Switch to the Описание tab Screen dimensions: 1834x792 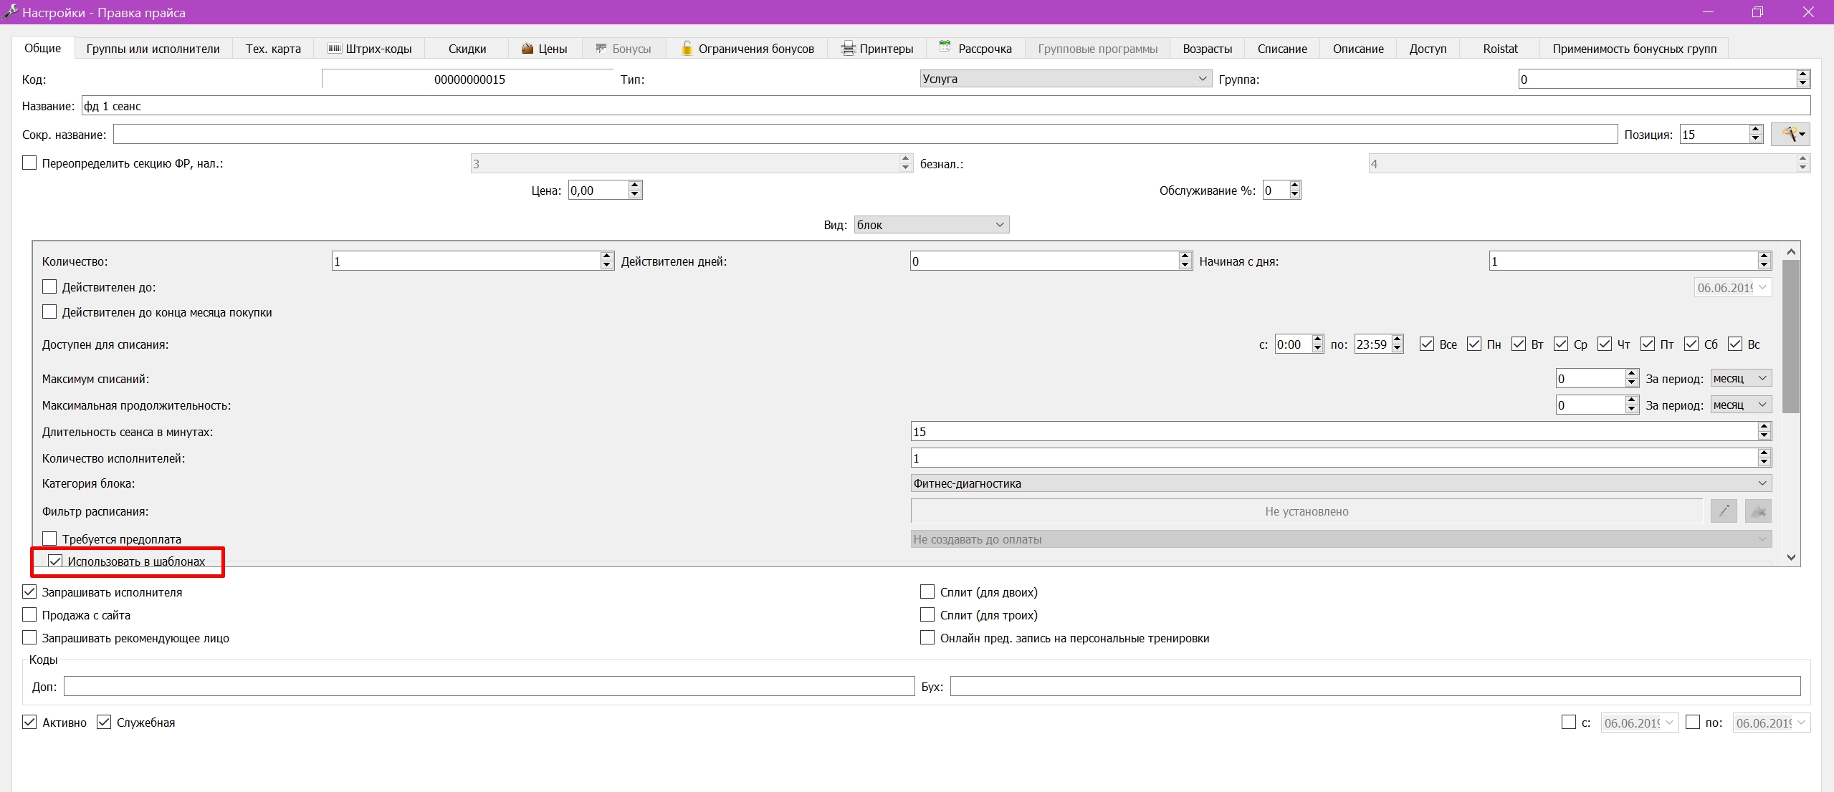tap(1358, 49)
